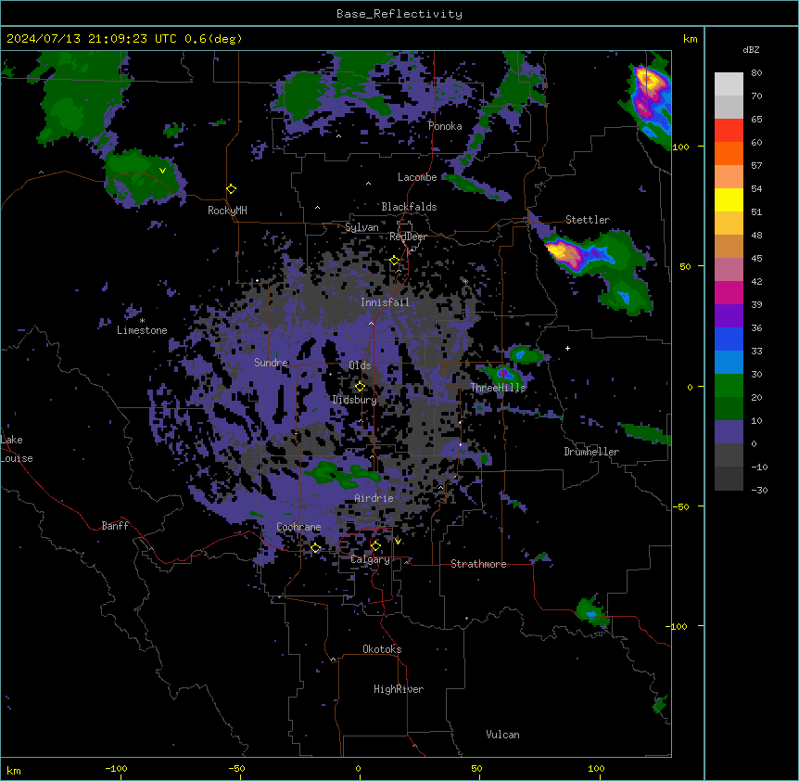The image size is (799, 781).
Task: Click the Calgary city label
Action: 370,559
